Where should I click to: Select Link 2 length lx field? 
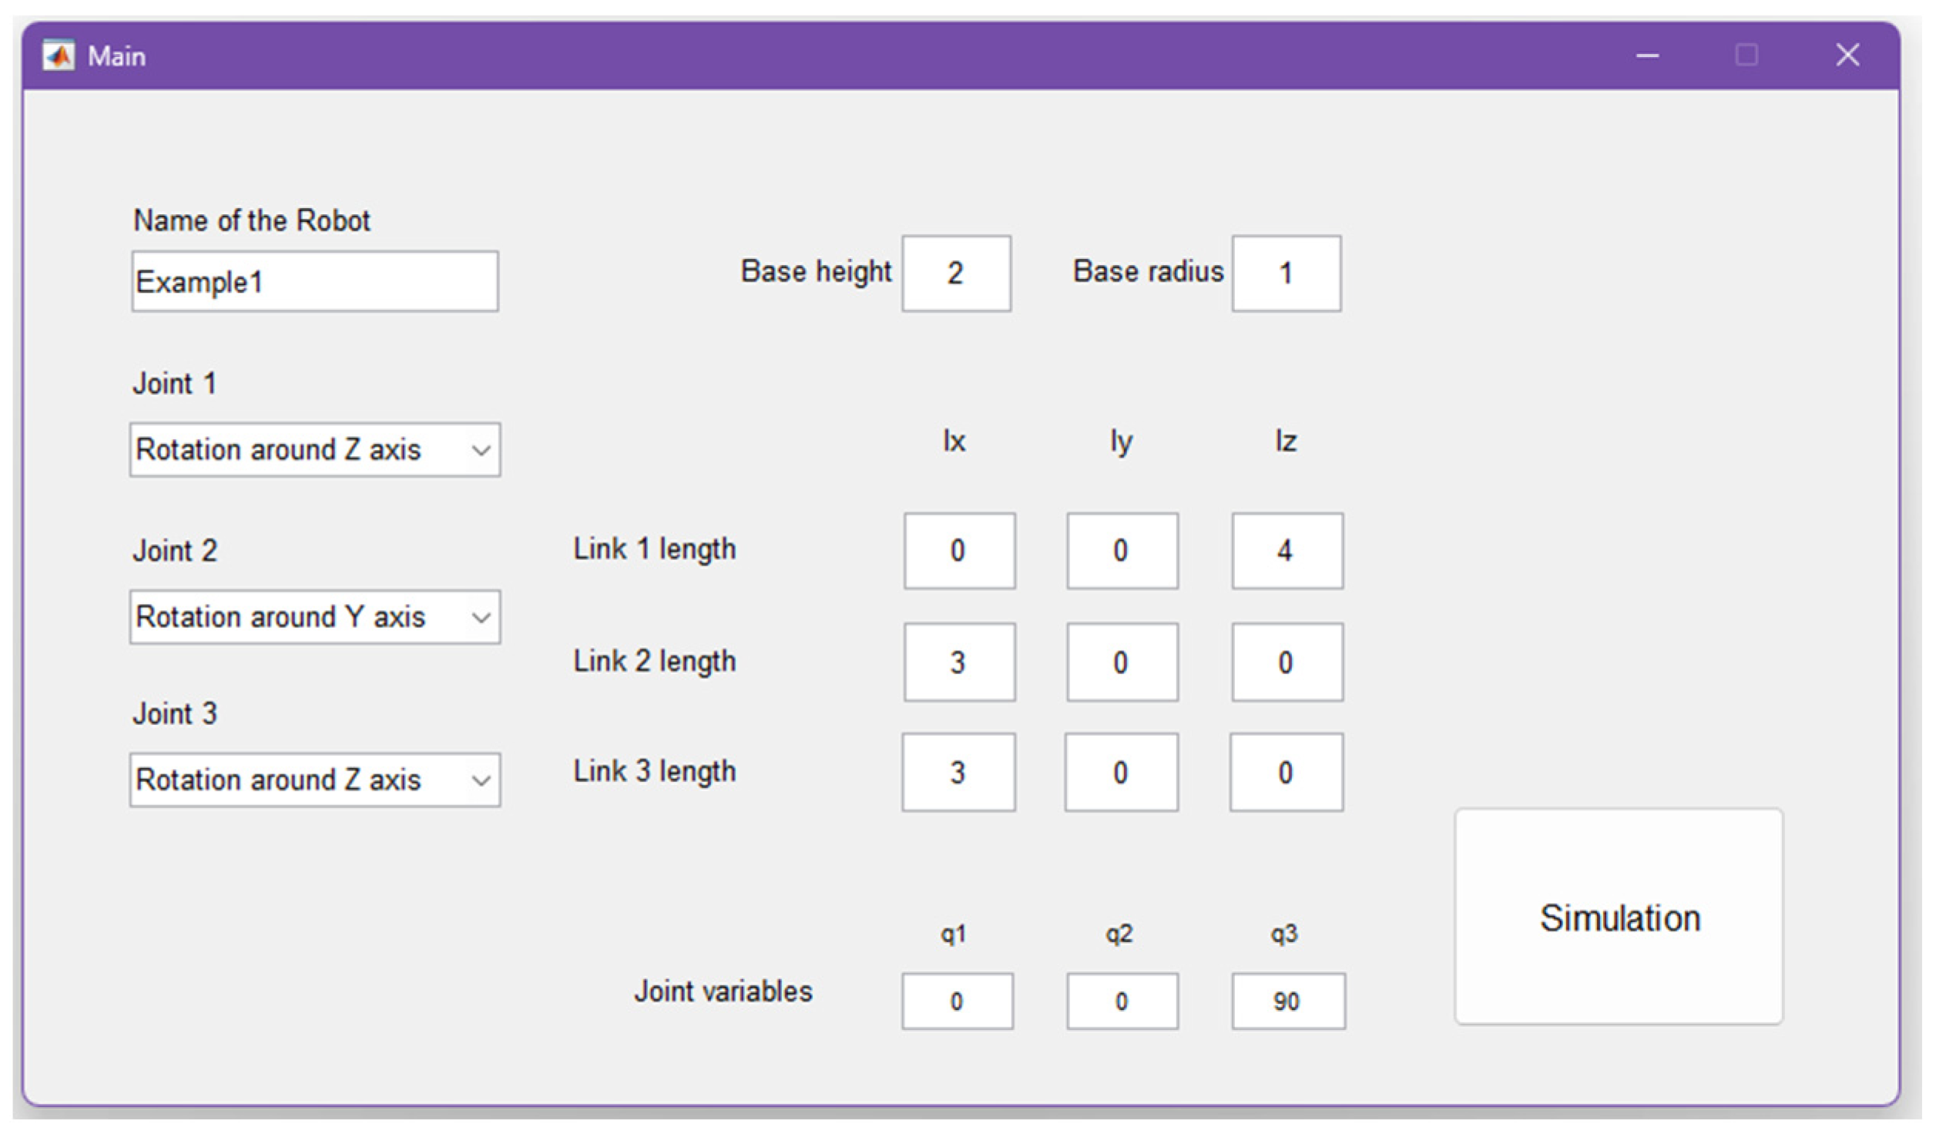coord(959,662)
